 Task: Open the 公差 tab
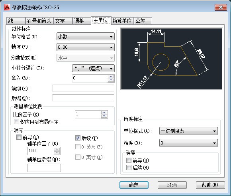(x=143, y=21)
